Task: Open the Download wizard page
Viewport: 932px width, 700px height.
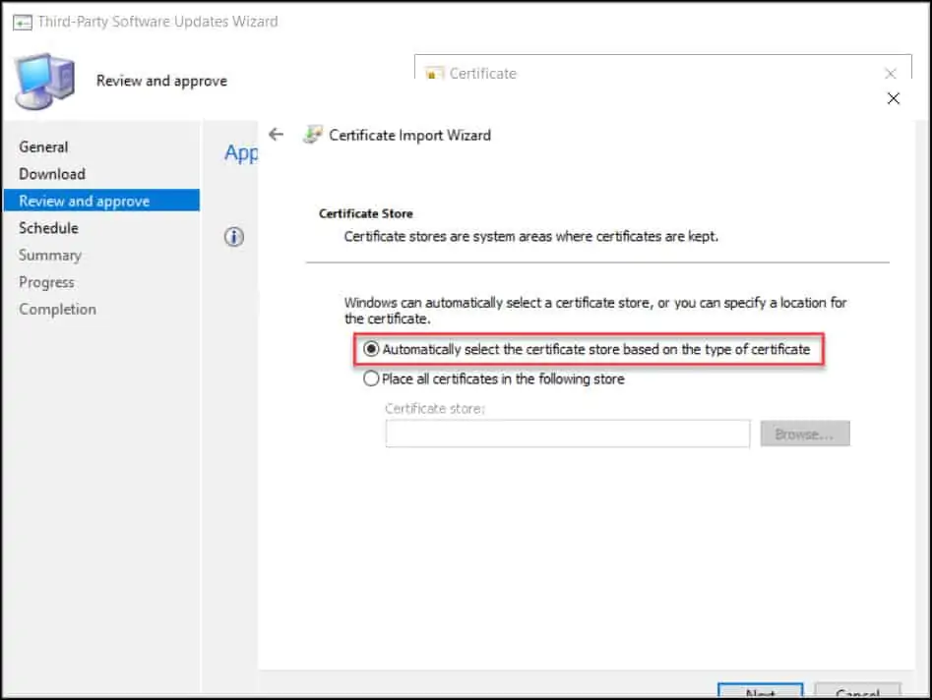Action: coord(52,174)
